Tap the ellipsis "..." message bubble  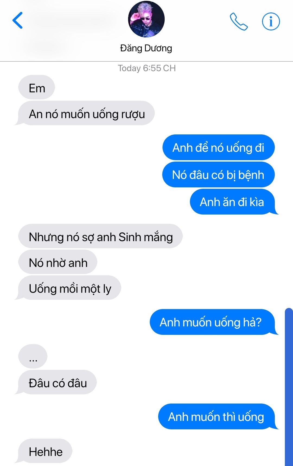click(x=33, y=356)
